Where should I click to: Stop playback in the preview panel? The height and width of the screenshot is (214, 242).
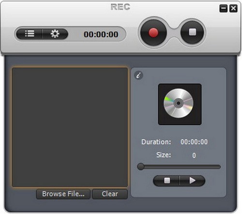pos(167,181)
